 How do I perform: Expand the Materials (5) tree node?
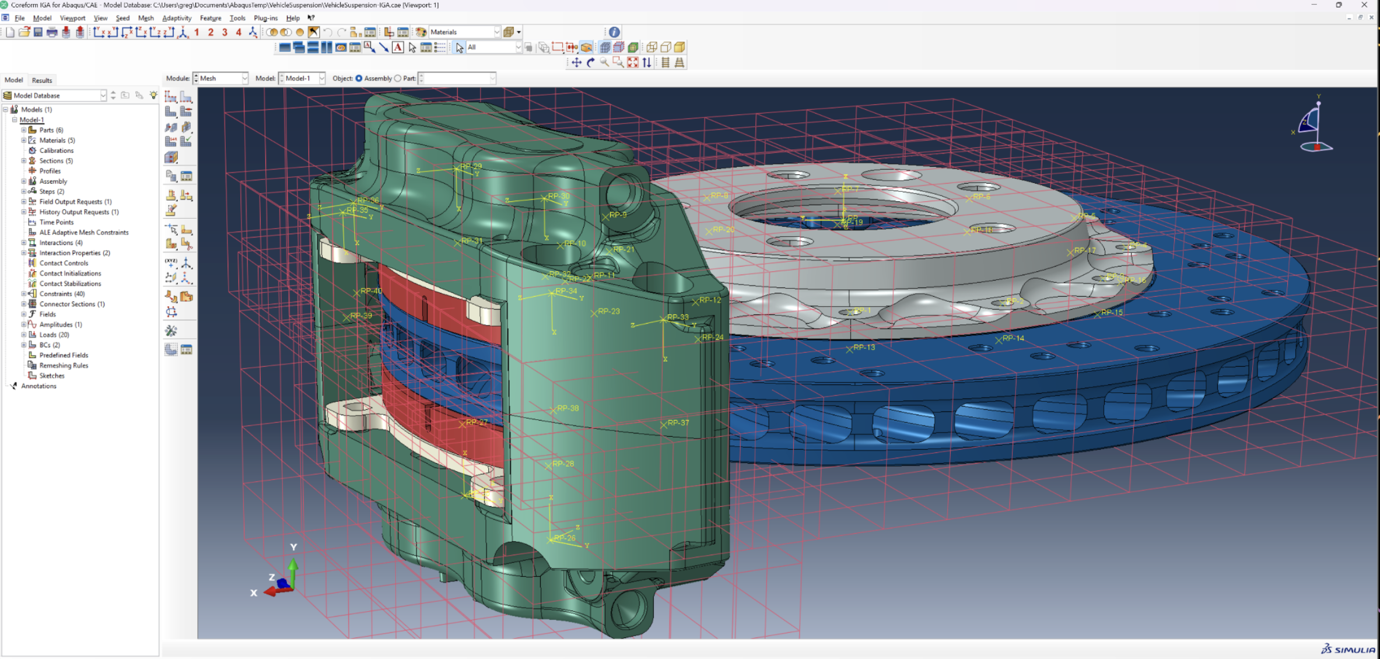(x=24, y=140)
